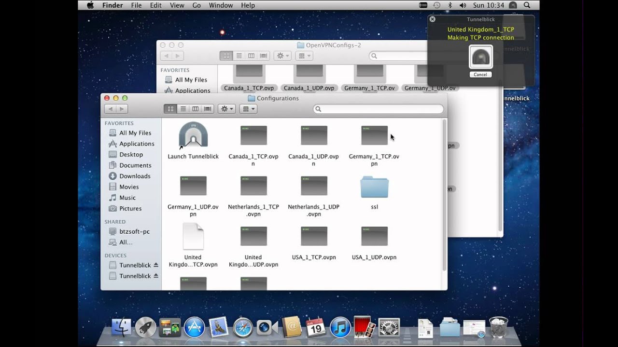Switch OpenVPNConfigs-2 window to icon view
Viewport: 618px width, 347px height.
[x=226, y=56]
